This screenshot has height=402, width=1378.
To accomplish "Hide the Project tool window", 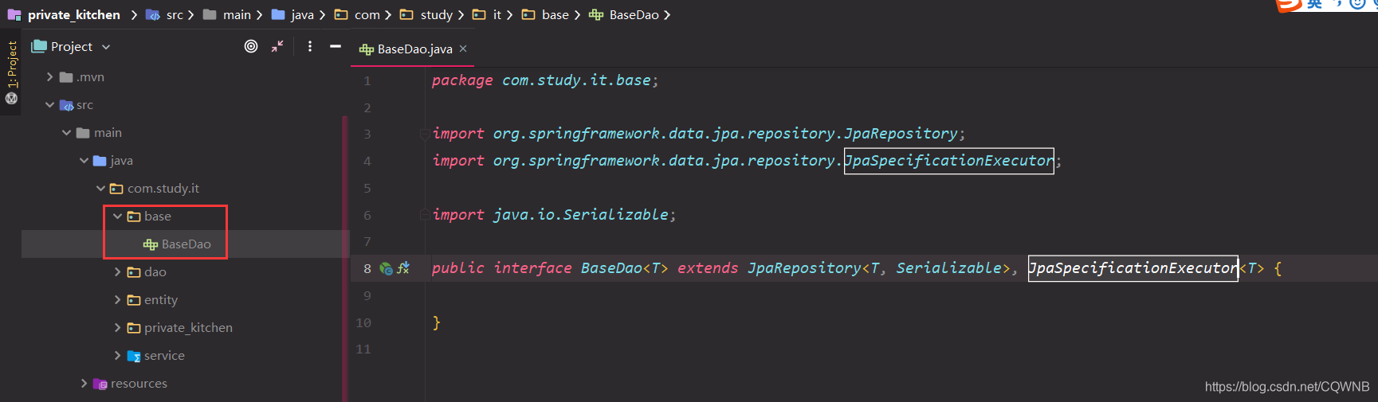I will 336,46.
